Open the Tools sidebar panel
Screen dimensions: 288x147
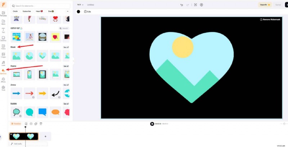click(3, 88)
